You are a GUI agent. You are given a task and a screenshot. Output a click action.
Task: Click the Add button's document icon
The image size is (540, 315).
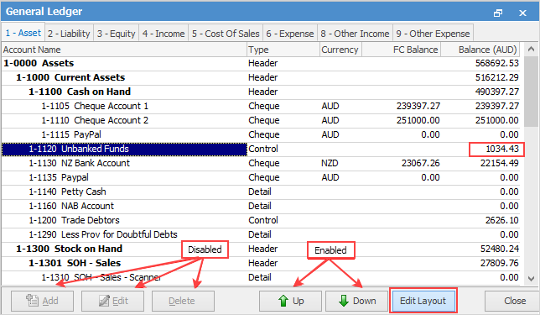pos(33,301)
